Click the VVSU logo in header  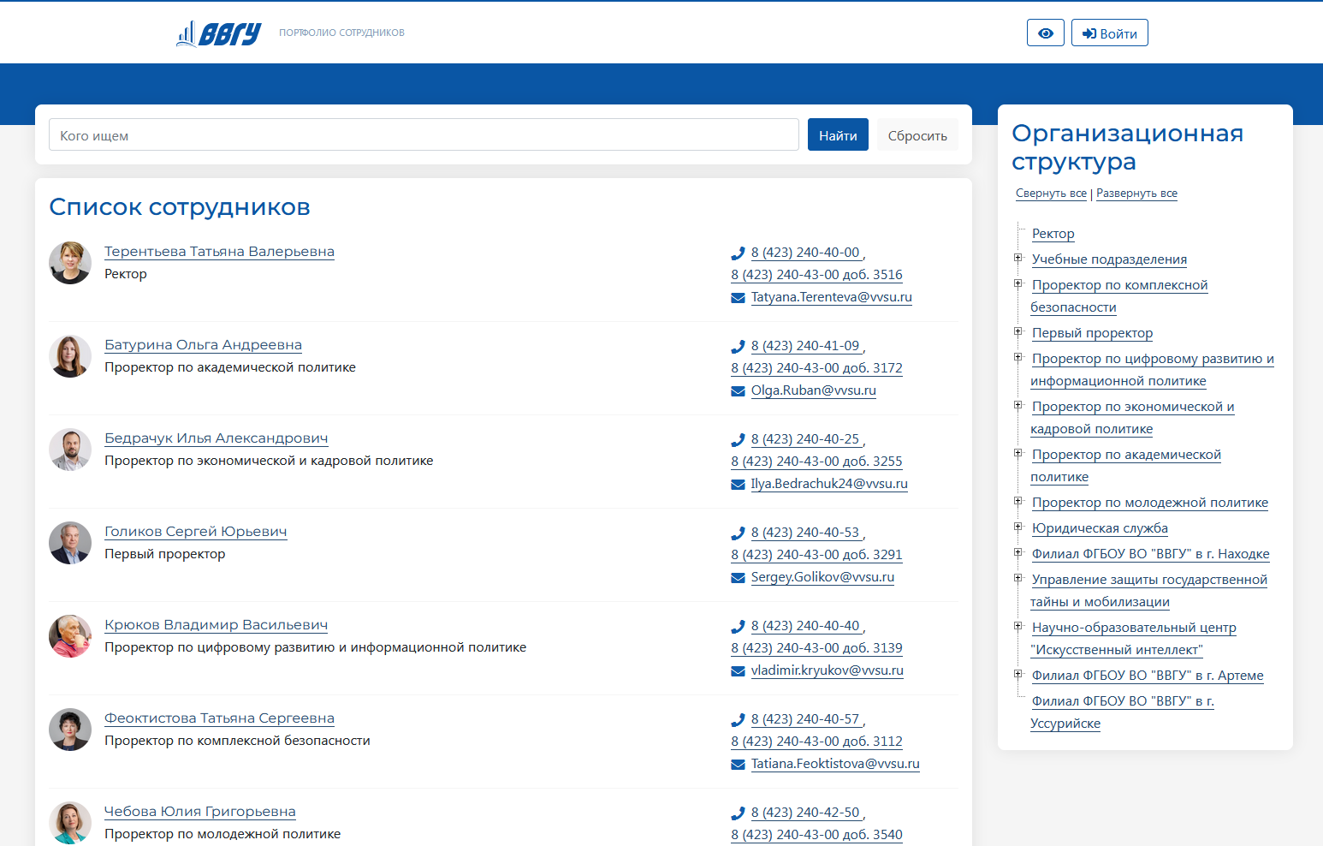219,33
